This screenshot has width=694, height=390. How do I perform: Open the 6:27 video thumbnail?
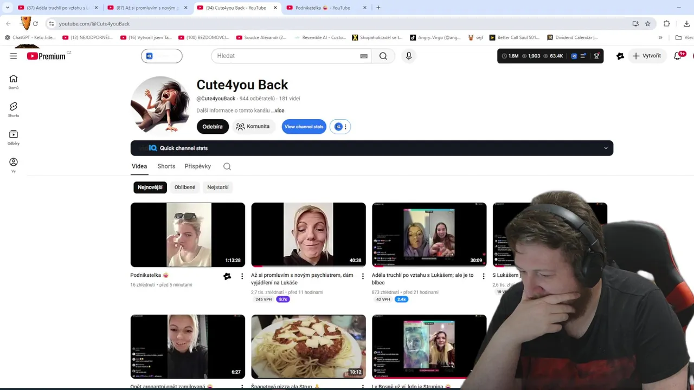[188, 347]
